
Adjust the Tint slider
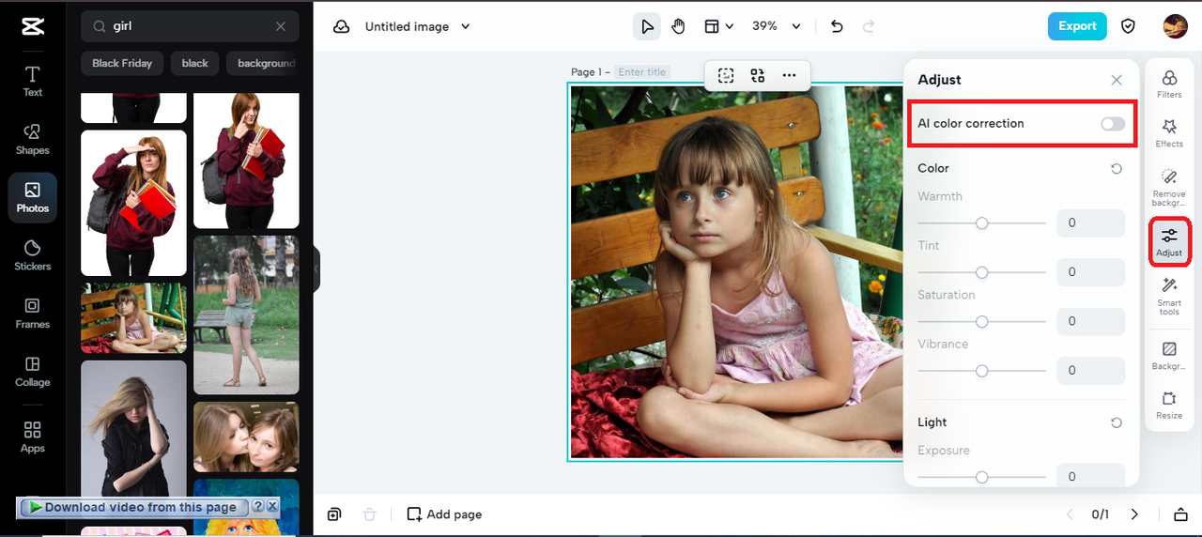981,272
